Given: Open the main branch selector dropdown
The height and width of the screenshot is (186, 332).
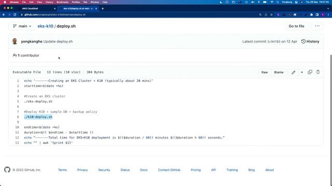Looking at the screenshot, I should 22,26.
